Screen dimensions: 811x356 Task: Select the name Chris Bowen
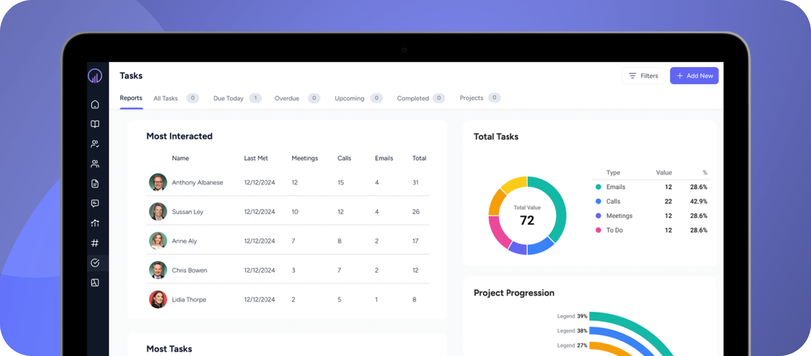click(x=189, y=270)
